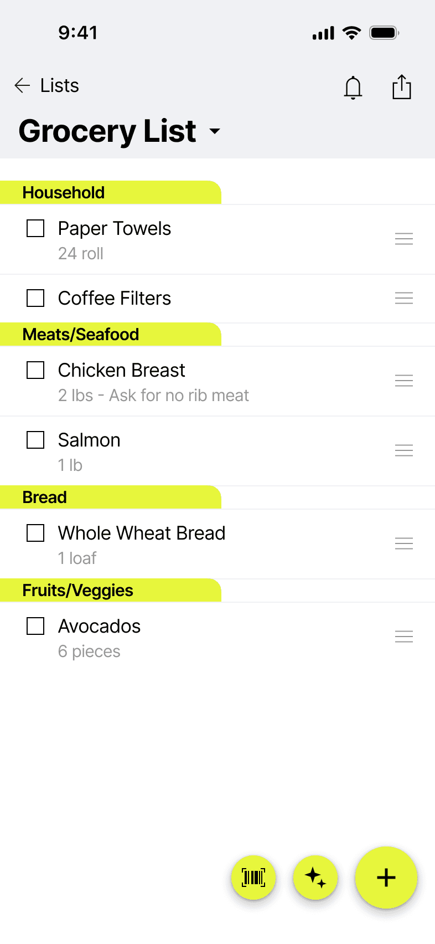Image resolution: width=435 pixels, height=944 pixels.
Task: Select the Fruits/Veggies category tab
Action: click(78, 591)
